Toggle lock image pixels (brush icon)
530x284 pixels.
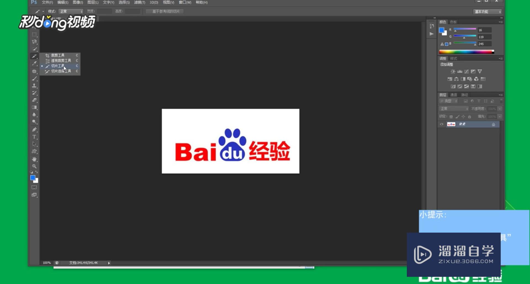coord(457,117)
